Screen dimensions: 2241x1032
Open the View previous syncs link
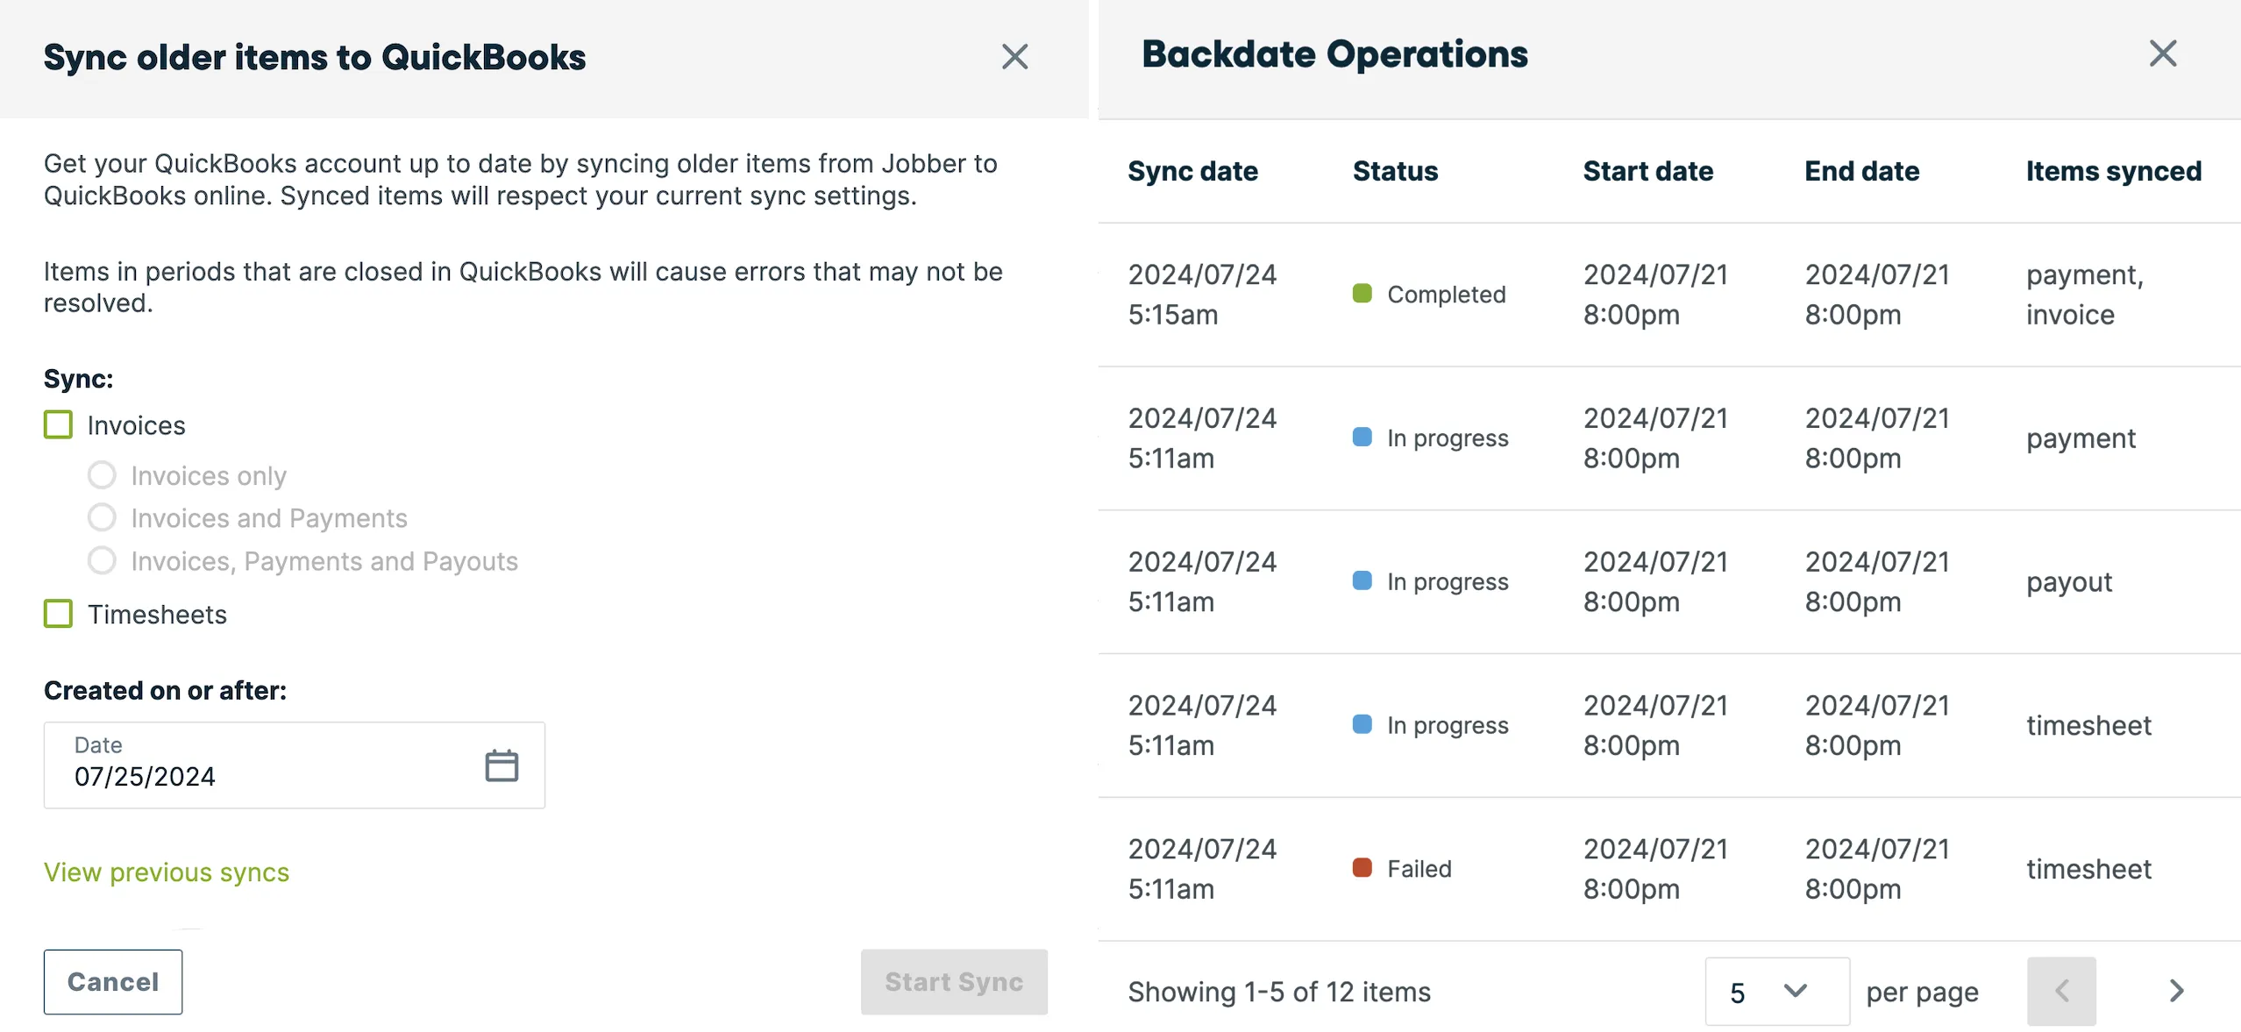coord(167,872)
